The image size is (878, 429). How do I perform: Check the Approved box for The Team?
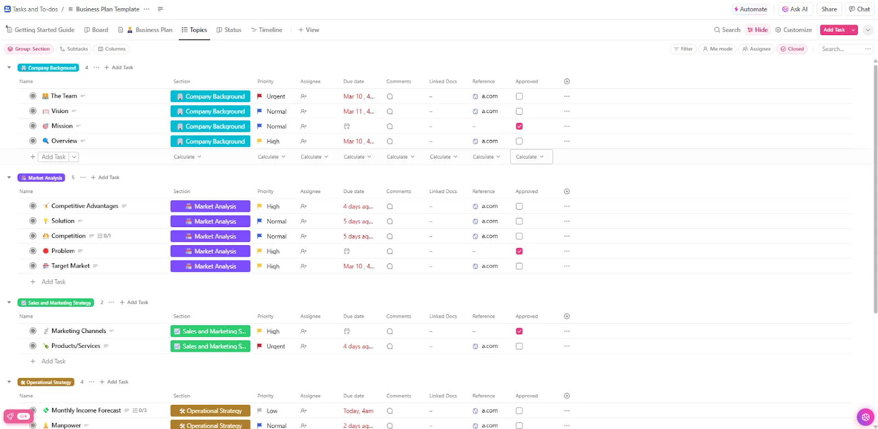[x=519, y=97]
